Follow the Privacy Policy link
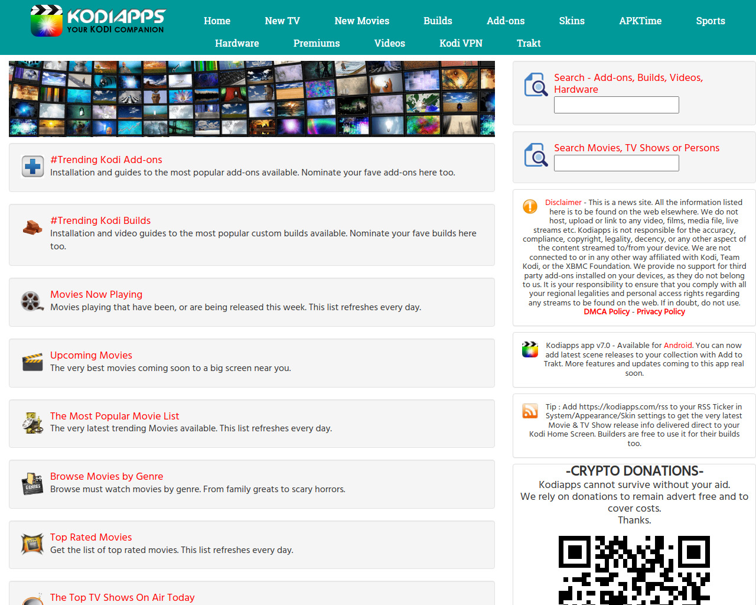Screen dimensions: 756x605 660,312
